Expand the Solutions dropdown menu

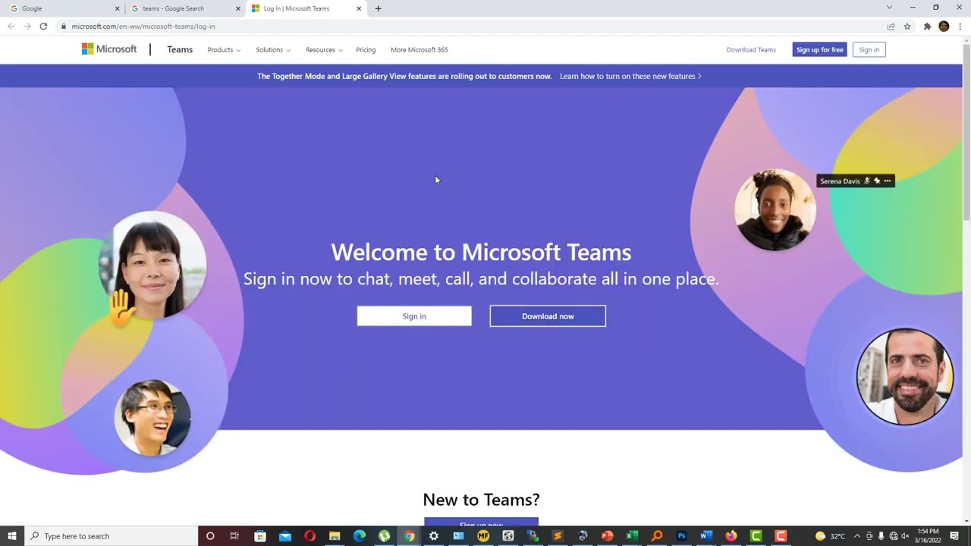[273, 50]
